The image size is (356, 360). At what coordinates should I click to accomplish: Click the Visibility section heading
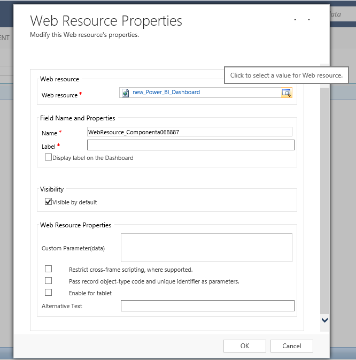52,189
